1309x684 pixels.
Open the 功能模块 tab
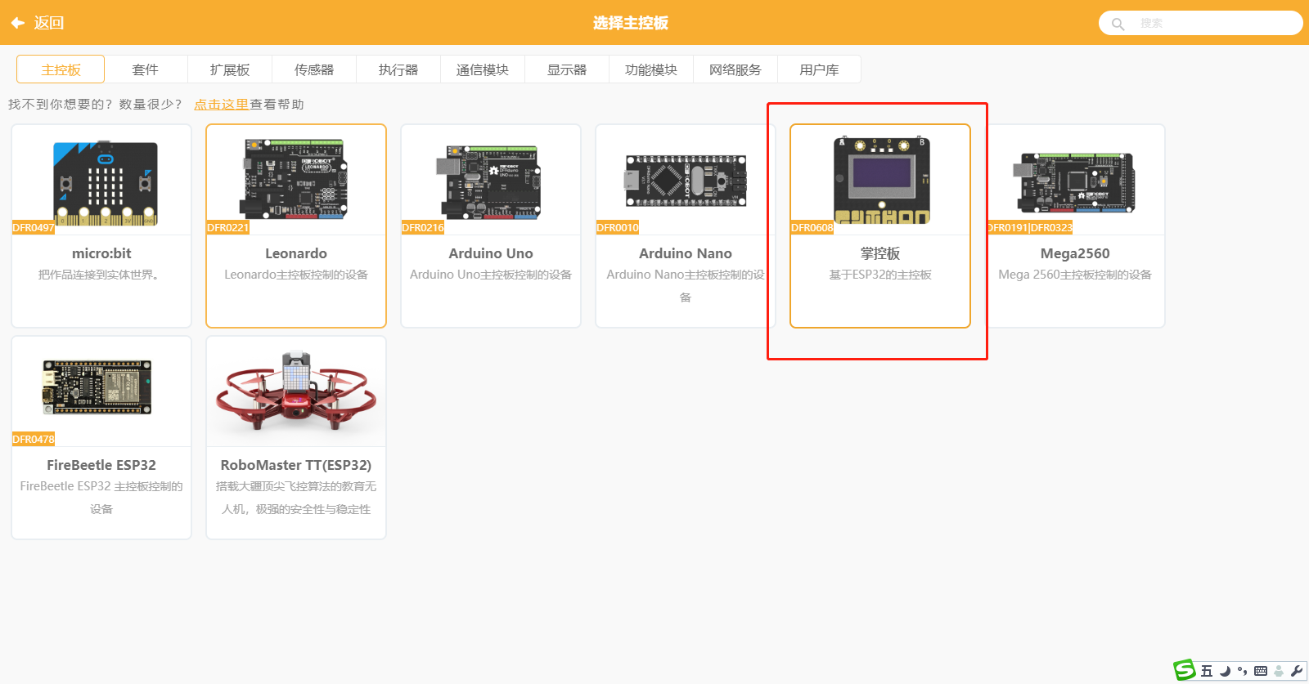coord(651,69)
